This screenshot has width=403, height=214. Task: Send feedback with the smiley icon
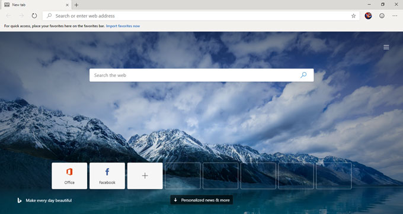point(382,16)
